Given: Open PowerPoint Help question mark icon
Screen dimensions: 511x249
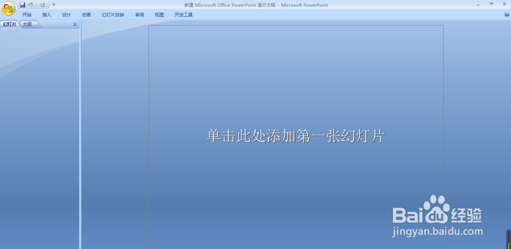Looking at the screenshot, I should (x=507, y=15).
